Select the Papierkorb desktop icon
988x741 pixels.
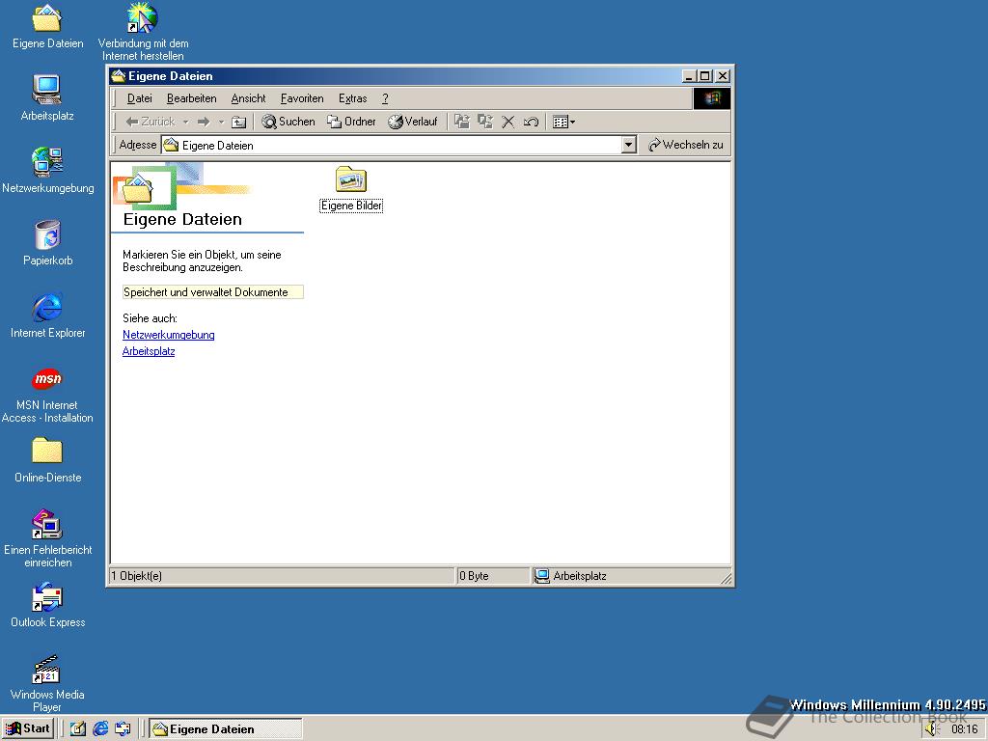coord(48,242)
